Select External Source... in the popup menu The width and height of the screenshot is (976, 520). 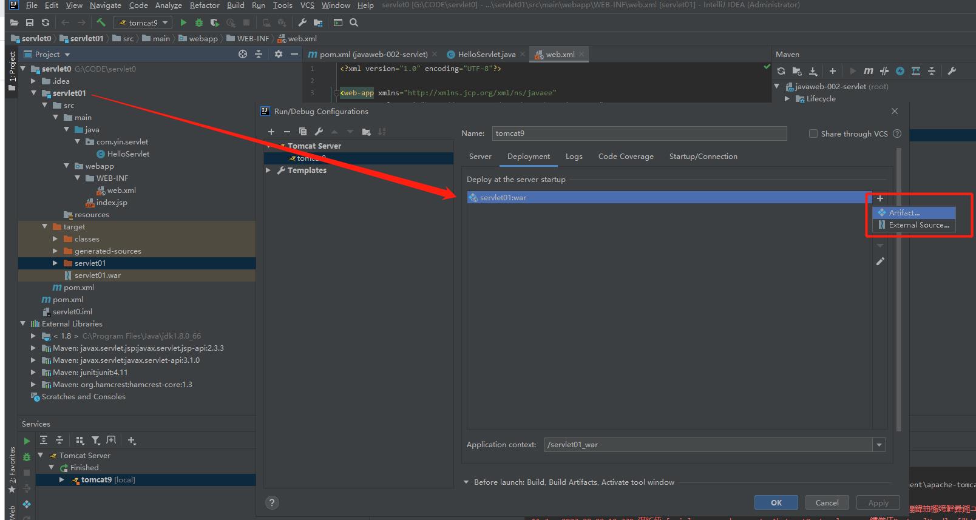coord(913,225)
